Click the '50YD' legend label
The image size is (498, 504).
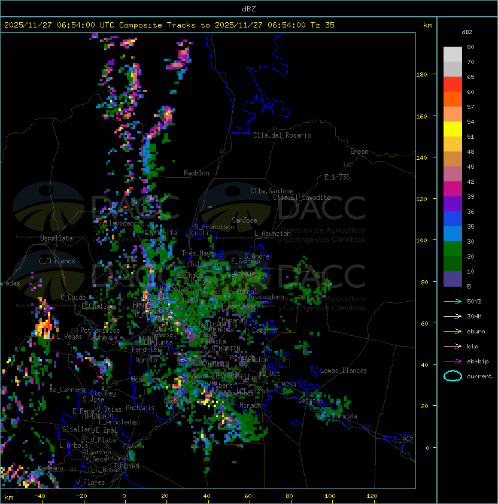tap(474, 302)
